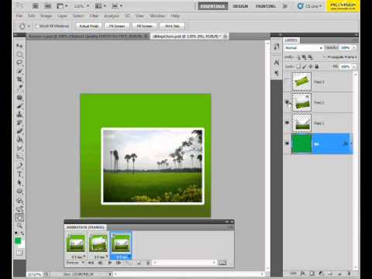The image size is (372, 279).
Task: Select the Marquee tool
Action: [x=19, y=54]
